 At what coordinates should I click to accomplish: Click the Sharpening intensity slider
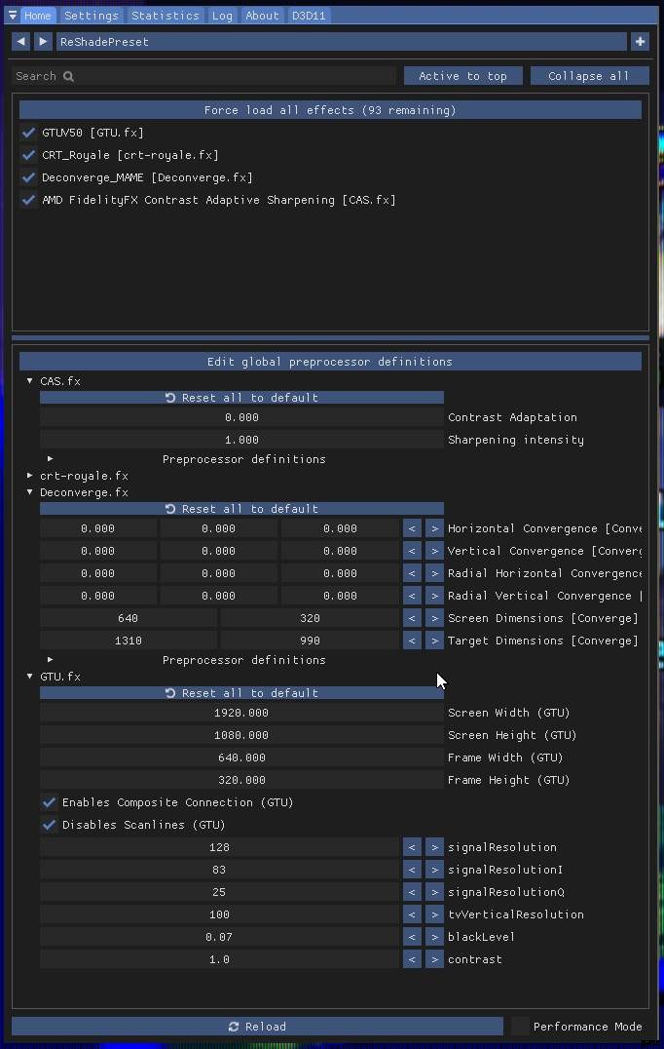241,440
